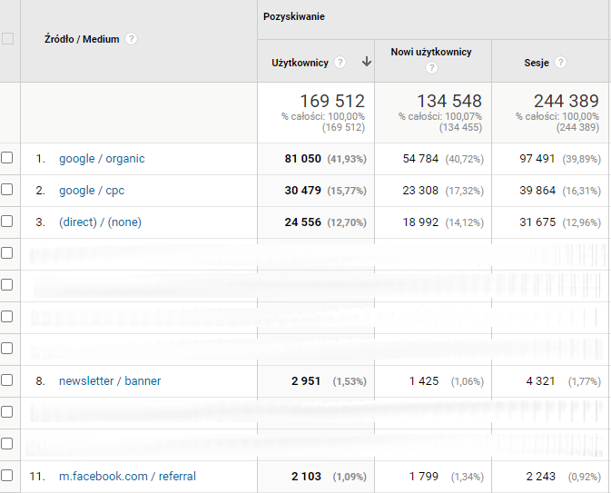Select checkbox for (direct) / (none) row
The image size is (611, 493).
7,222
